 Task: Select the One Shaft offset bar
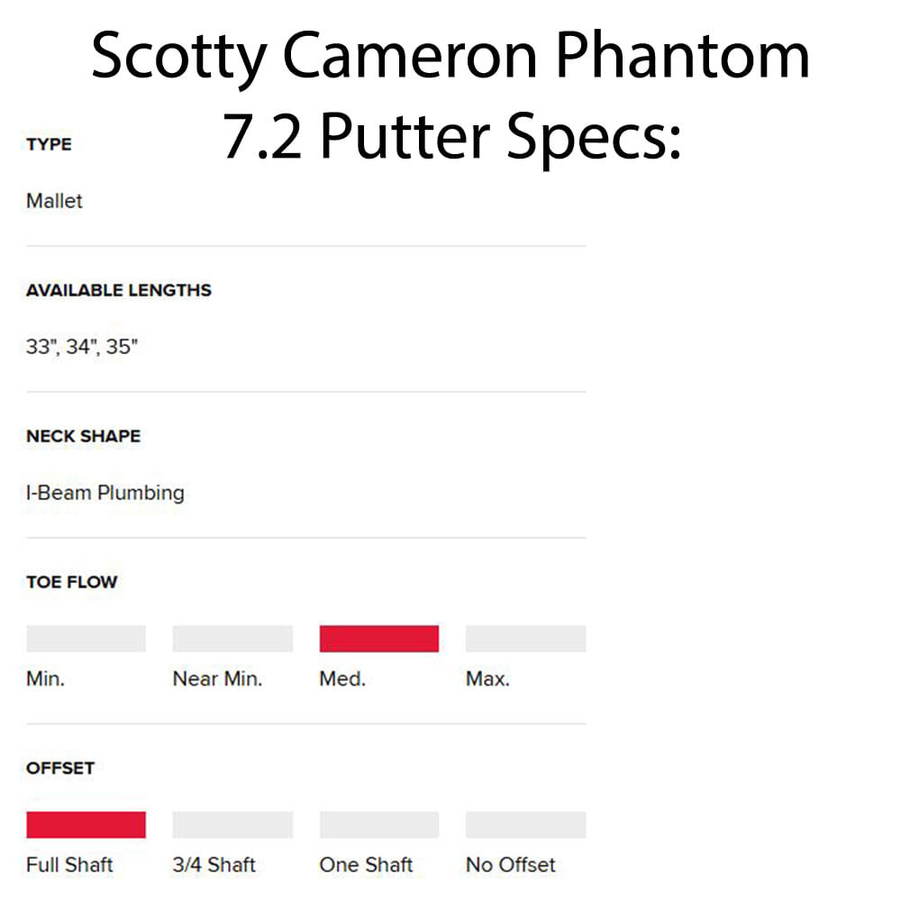tap(379, 824)
